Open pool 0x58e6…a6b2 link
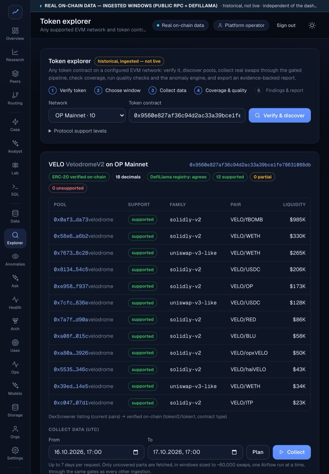 (x=71, y=236)
